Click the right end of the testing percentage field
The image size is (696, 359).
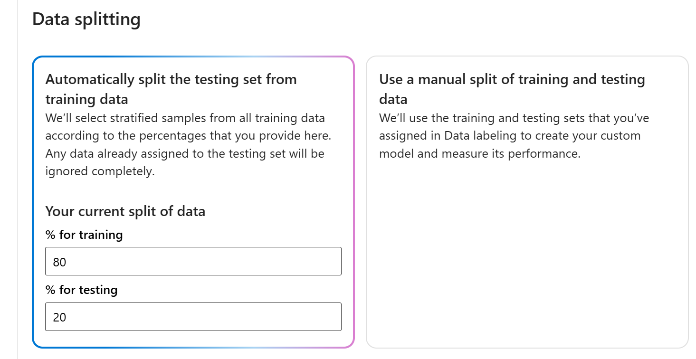(x=328, y=317)
